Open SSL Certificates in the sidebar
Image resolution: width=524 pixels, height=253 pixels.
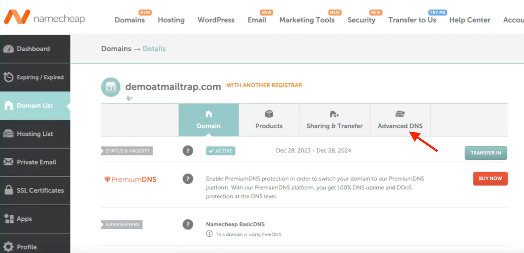pos(35,190)
